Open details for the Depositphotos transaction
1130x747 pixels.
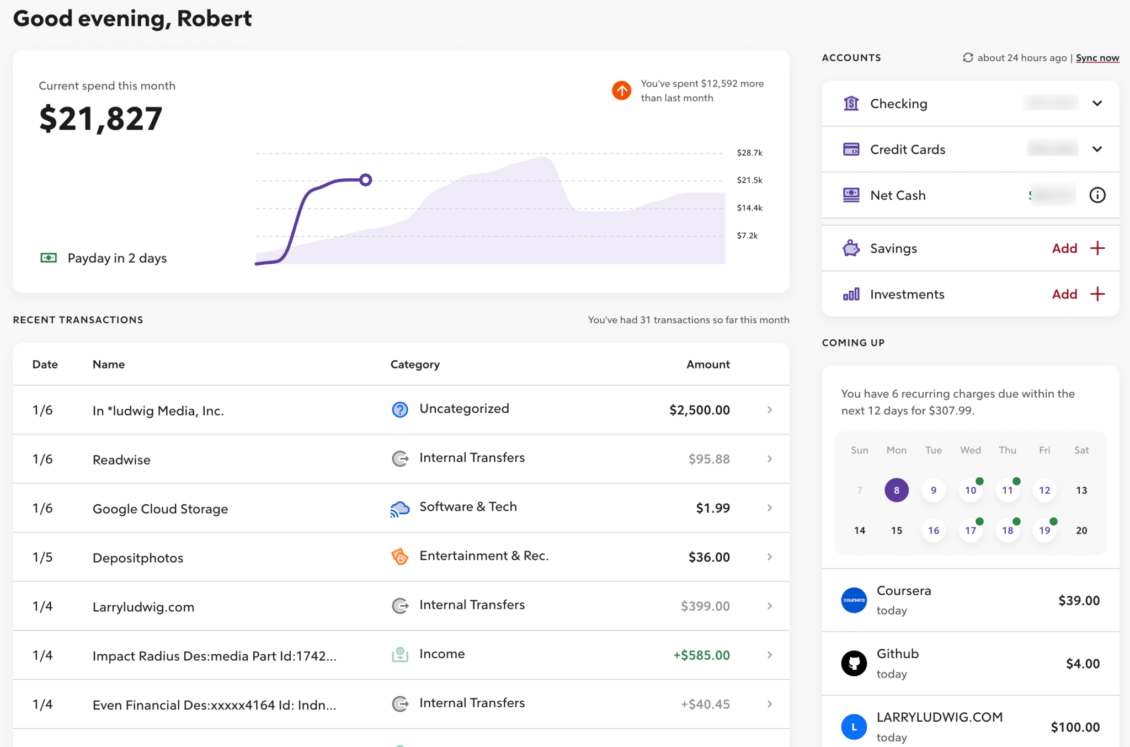click(x=769, y=557)
